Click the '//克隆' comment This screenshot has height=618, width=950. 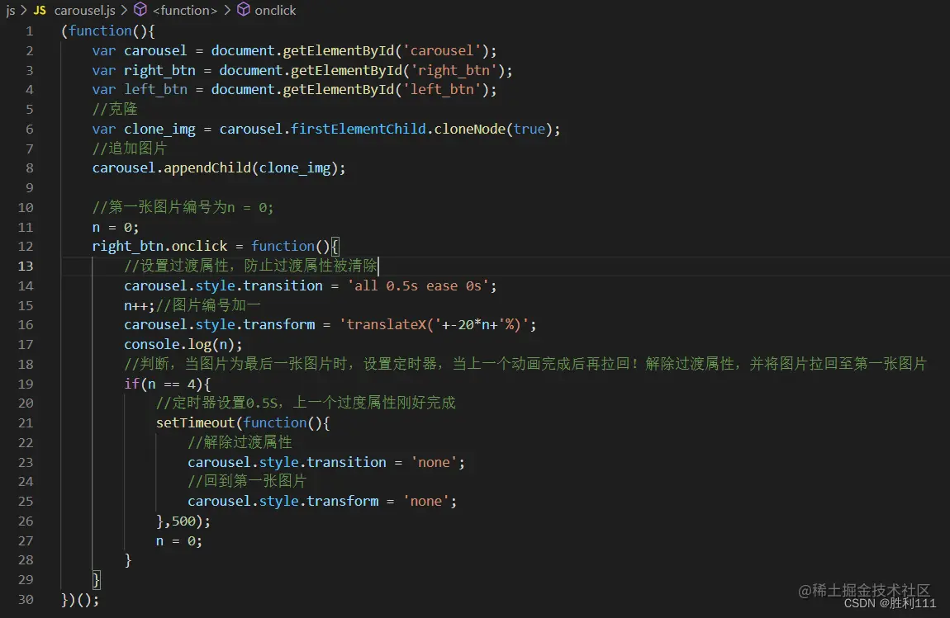(x=115, y=110)
